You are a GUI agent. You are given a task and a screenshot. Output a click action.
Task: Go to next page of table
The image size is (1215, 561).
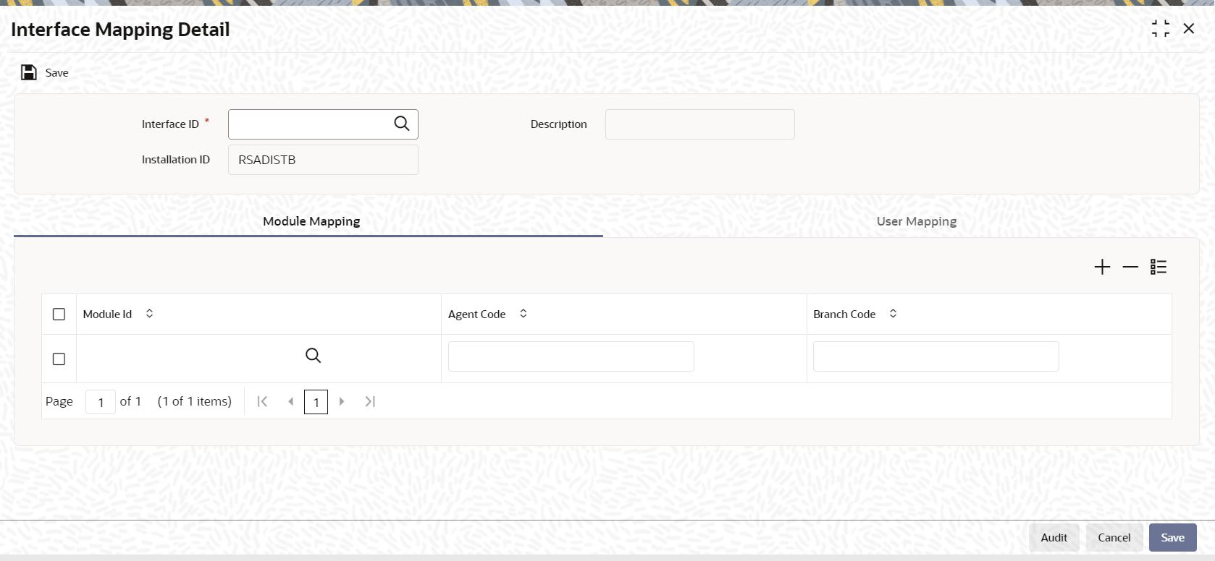click(x=342, y=401)
